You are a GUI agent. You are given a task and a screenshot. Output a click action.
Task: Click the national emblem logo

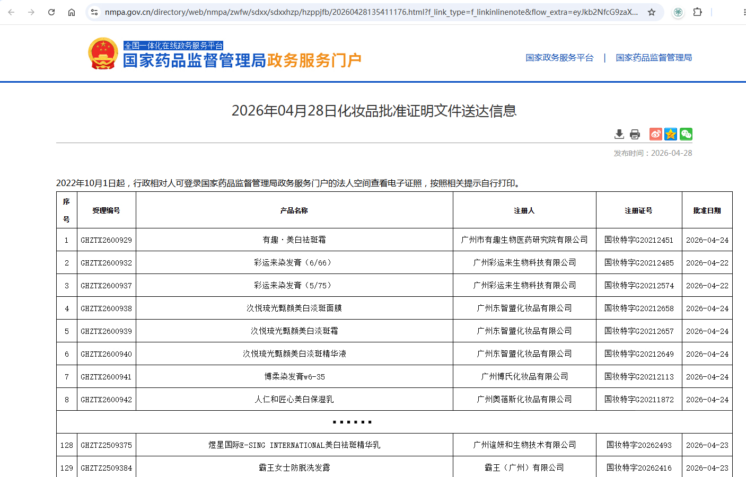[103, 54]
